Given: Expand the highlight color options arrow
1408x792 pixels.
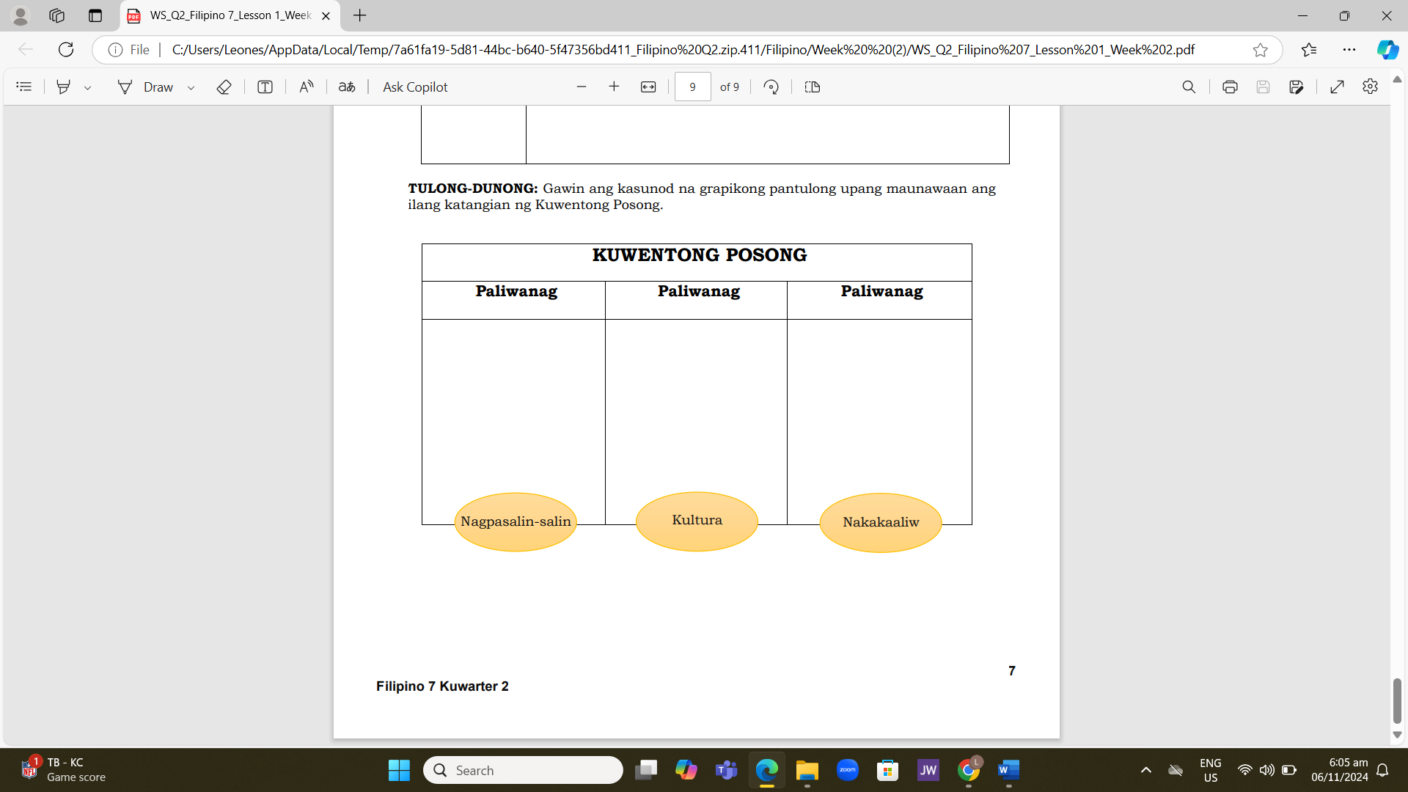Looking at the screenshot, I should click(x=88, y=87).
